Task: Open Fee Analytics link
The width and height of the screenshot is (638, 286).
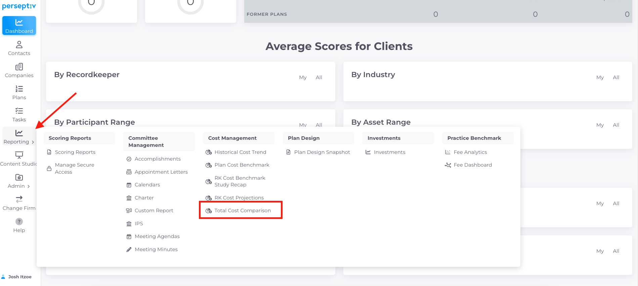Action: (x=470, y=152)
